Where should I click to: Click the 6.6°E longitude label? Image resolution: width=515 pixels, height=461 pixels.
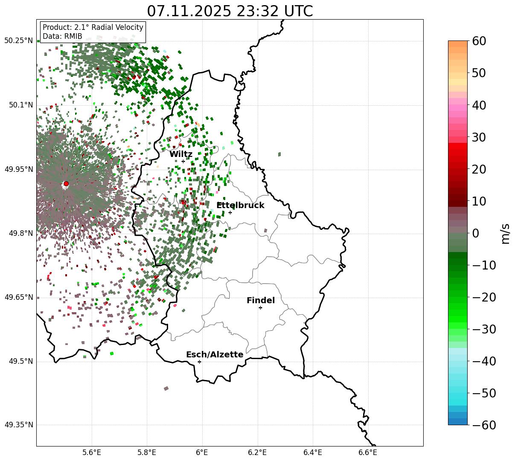click(x=368, y=452)
